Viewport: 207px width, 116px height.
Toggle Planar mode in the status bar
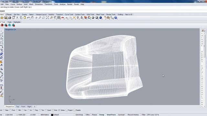(x=94, y=115)
